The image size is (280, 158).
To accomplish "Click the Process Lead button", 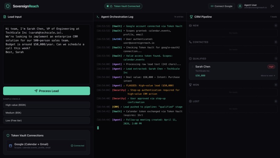I will [x=47, y=91].
